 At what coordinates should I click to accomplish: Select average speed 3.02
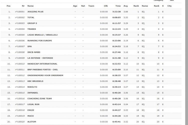coord(126,122)
